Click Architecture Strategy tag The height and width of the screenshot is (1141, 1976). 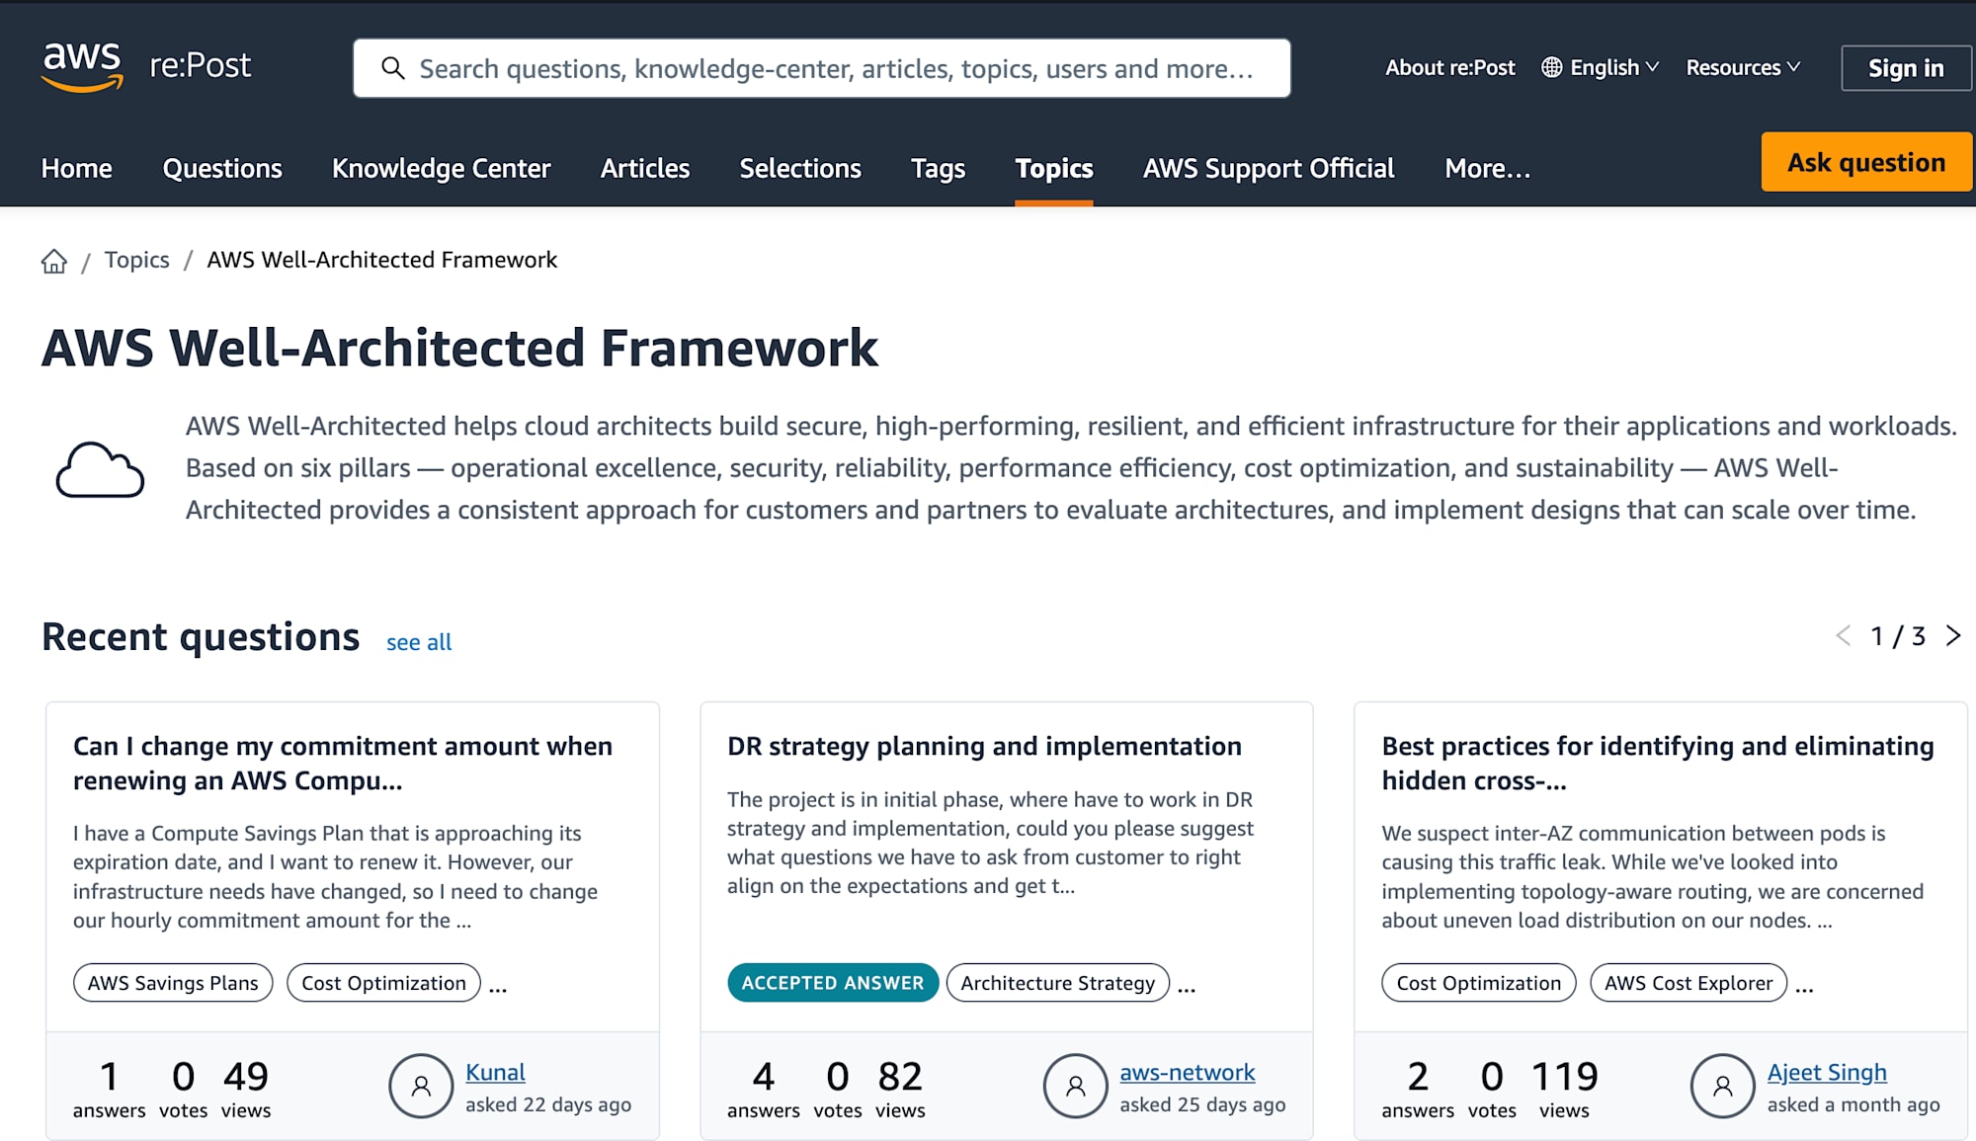1057,983
